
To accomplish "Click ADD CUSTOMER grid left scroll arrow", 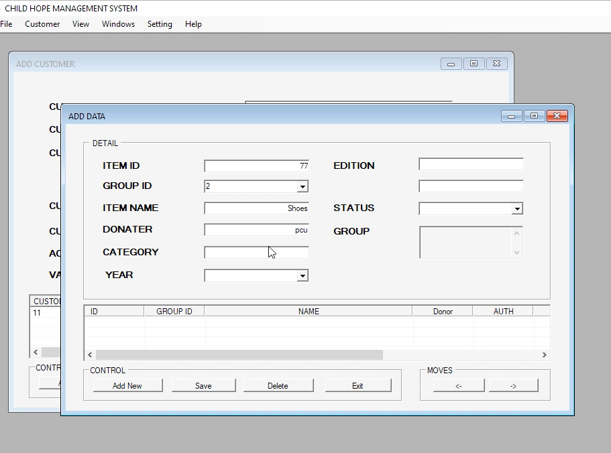I will coord(36,352).
